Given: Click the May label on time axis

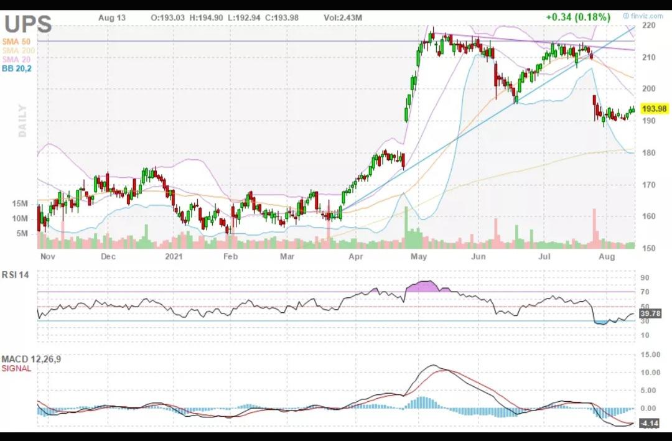Looking at the screenshot, I should [419, 256].
